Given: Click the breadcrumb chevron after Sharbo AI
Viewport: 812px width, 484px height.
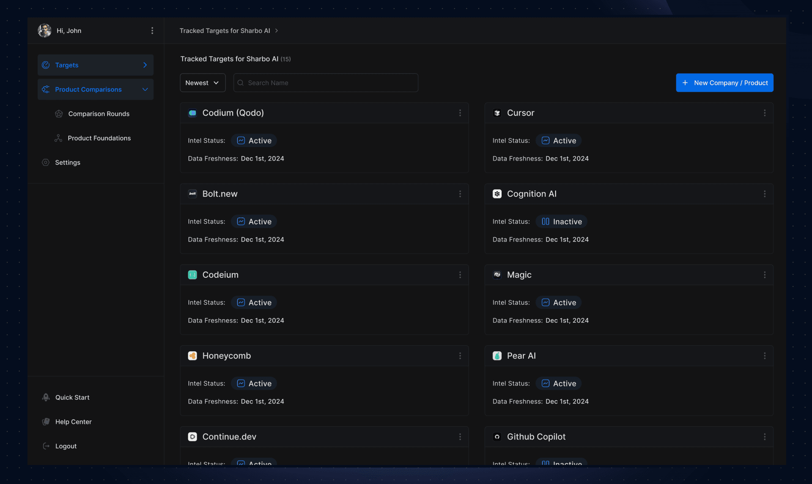Looking at the screenshot, I should [x=277, y=30].
